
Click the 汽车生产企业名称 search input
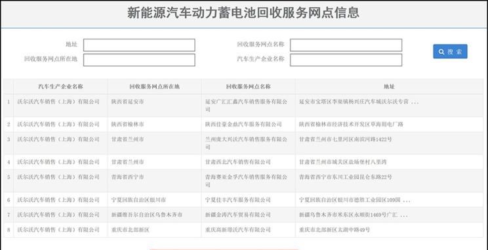(346, 60)
